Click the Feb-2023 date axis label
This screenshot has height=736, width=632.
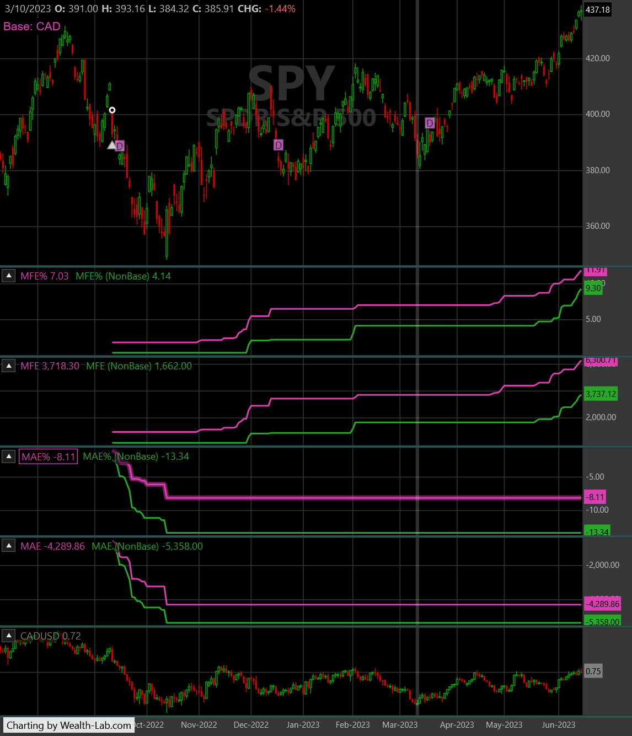pyautogui.click(x=353, y=725)
